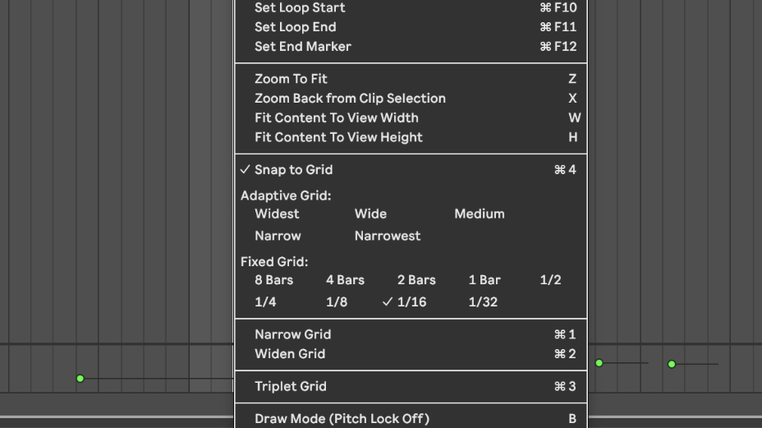Click the leftmost green envelope breakpoint
The image size is (762, 428).
coord(80,379)
